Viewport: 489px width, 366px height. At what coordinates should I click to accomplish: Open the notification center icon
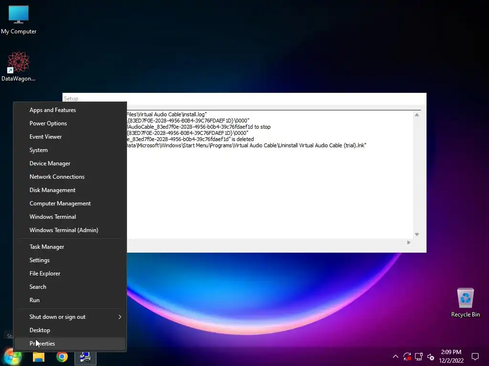pos(475,356)
